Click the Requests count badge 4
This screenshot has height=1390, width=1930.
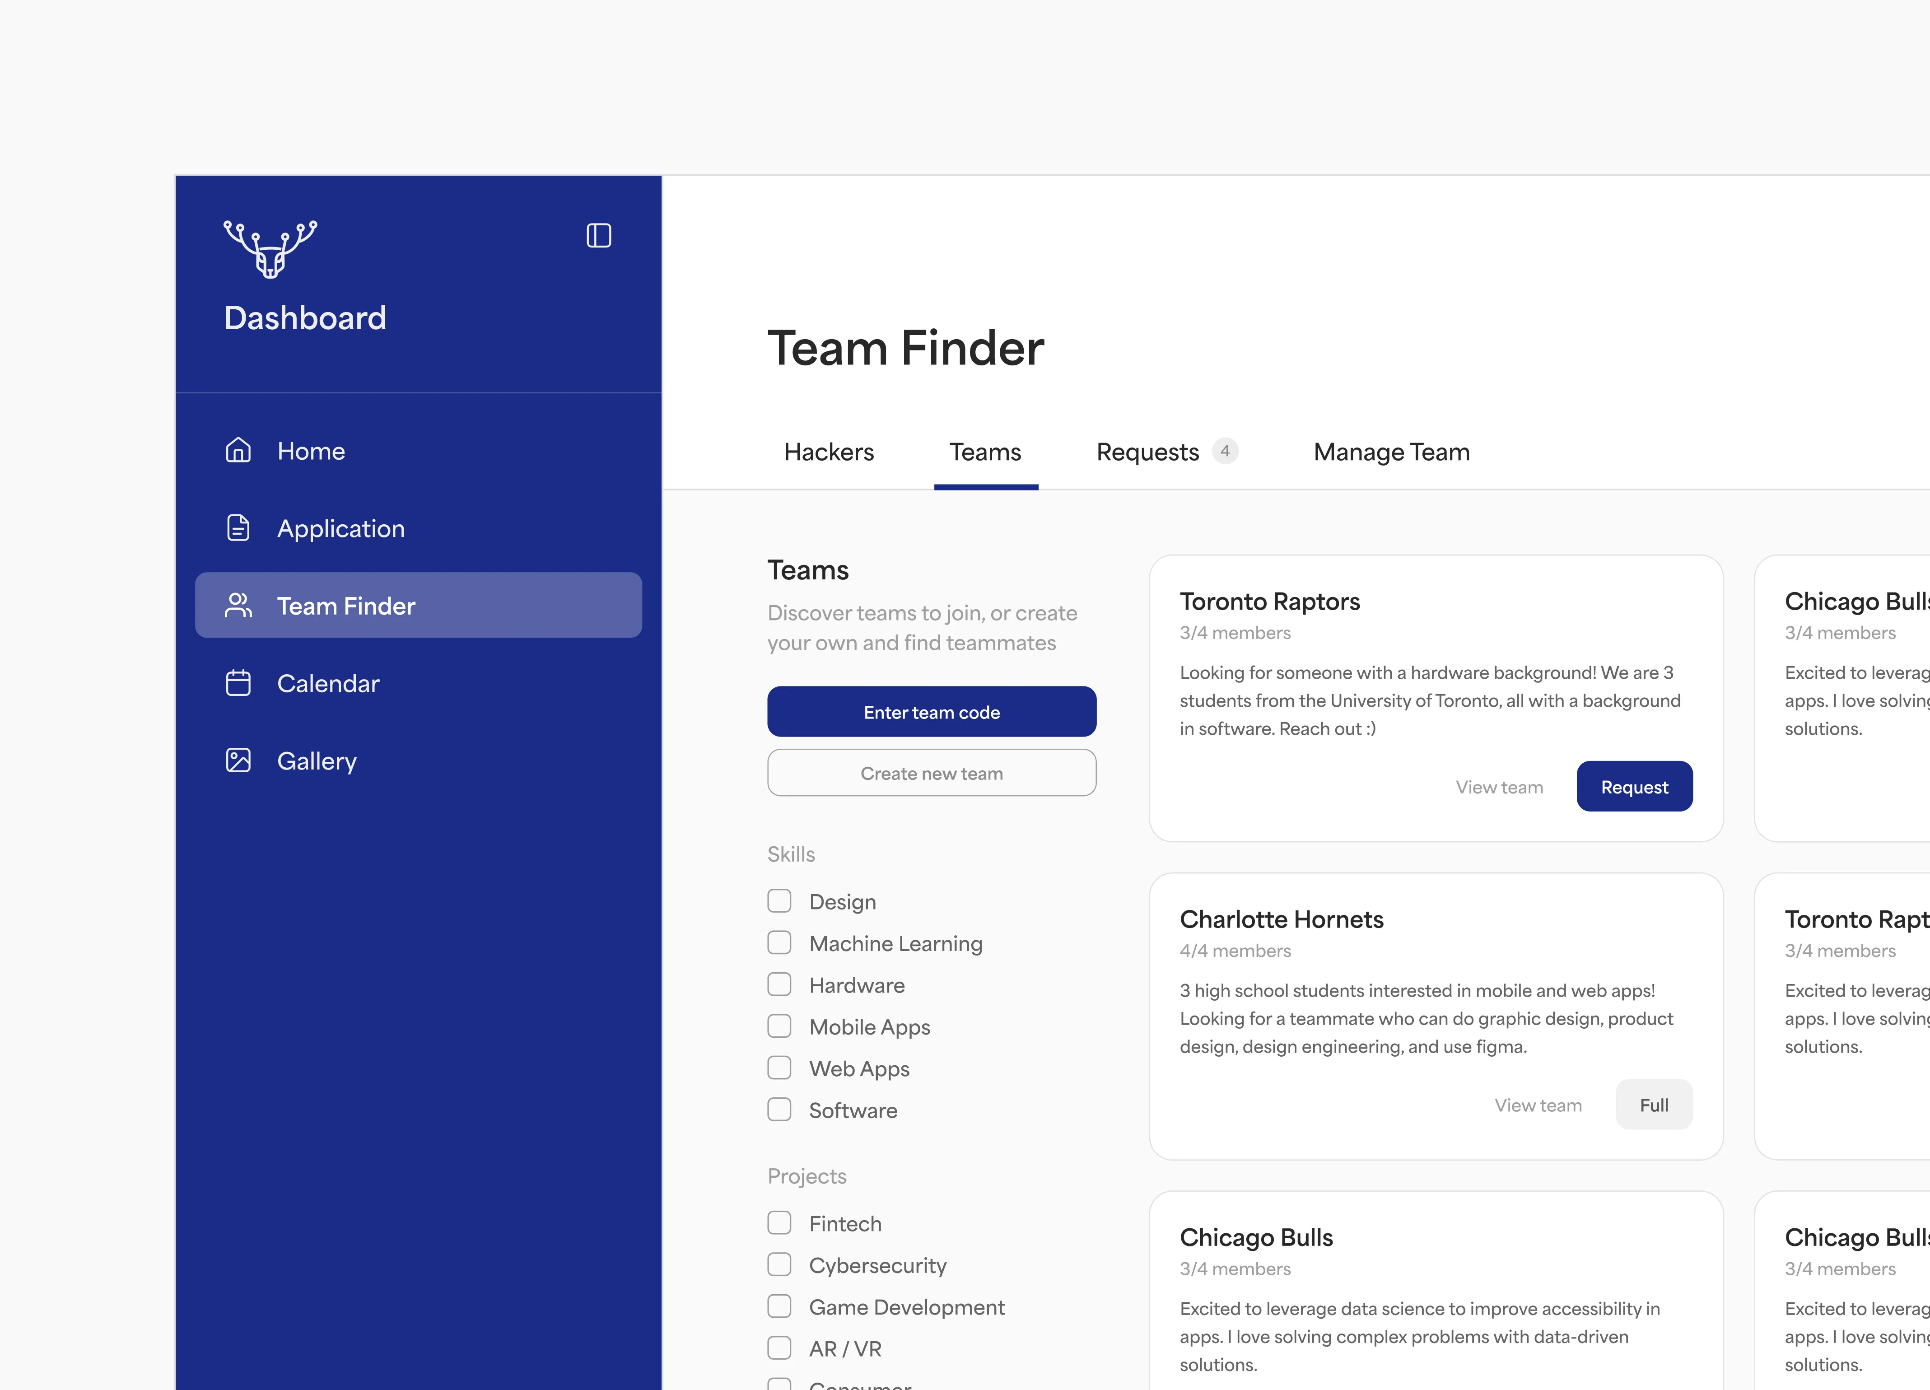1225,451
